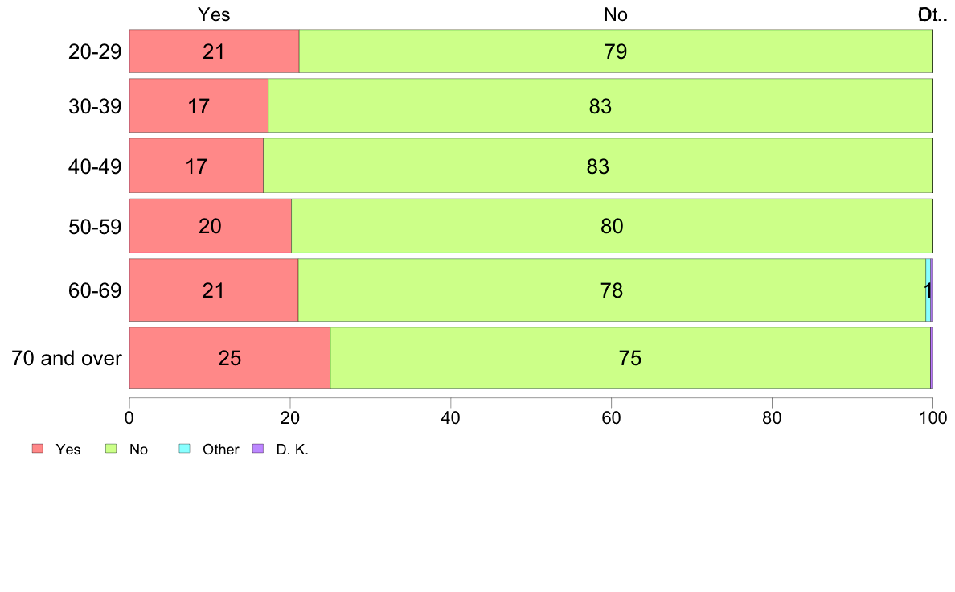Click the 40 tick on the x-axis
This screenshot has width=955, height=592.
[451, 417]
